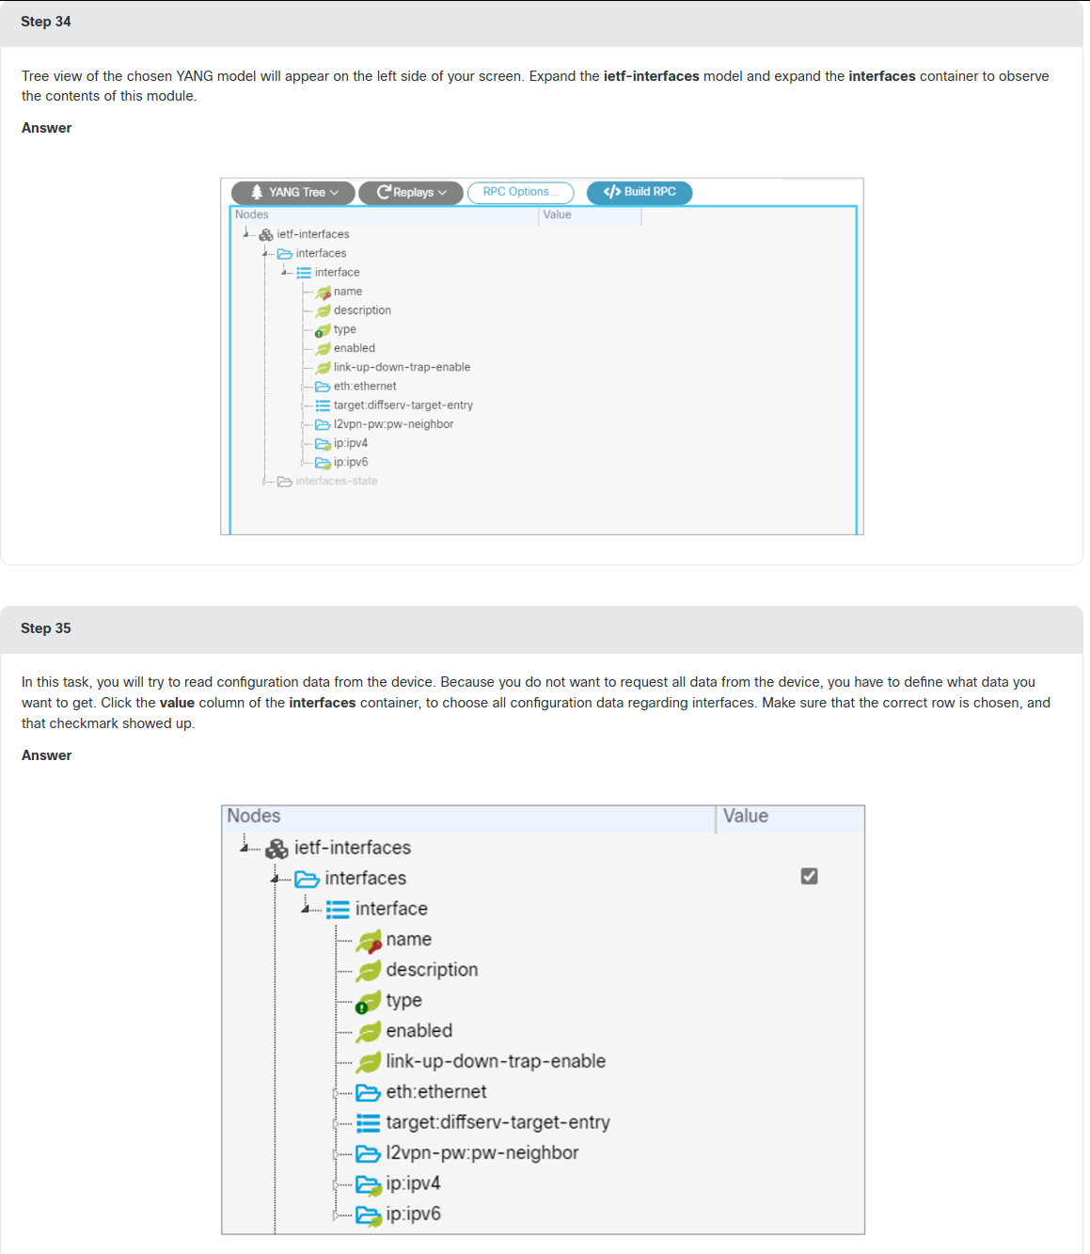
Task: Click the interfaces-state folder icon in Step 34 tree
Action: (285, 481)
